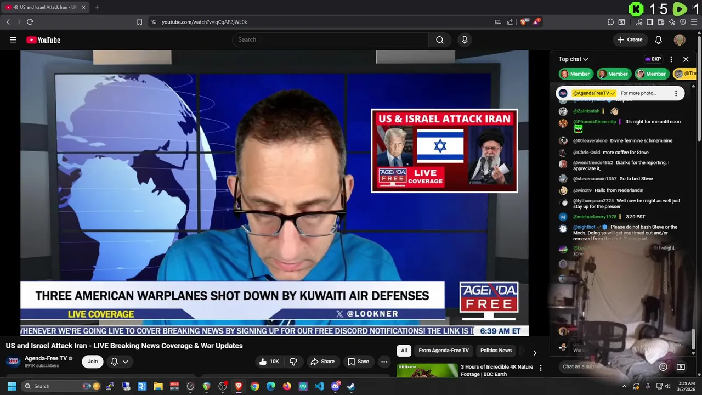This screenshot has height=395, width=702.
Task: Open BBC Earth video options menu
Action: pyautogui.click(x=541, y=368)
